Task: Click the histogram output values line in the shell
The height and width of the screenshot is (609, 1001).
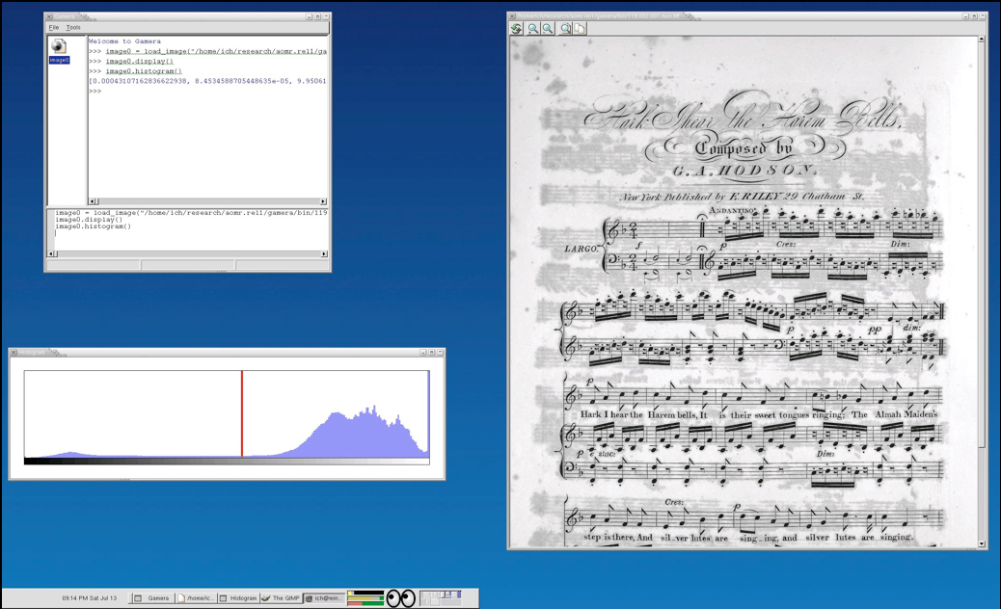Action: (x=207, y=81)
